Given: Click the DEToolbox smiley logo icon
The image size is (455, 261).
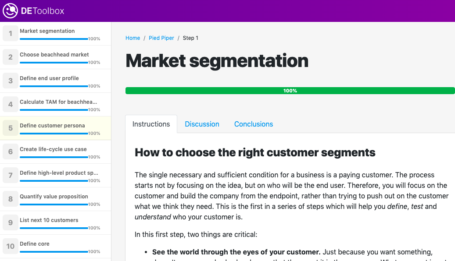Looking at the screenshot, I should pyautogui.click(x=11, y=11).
